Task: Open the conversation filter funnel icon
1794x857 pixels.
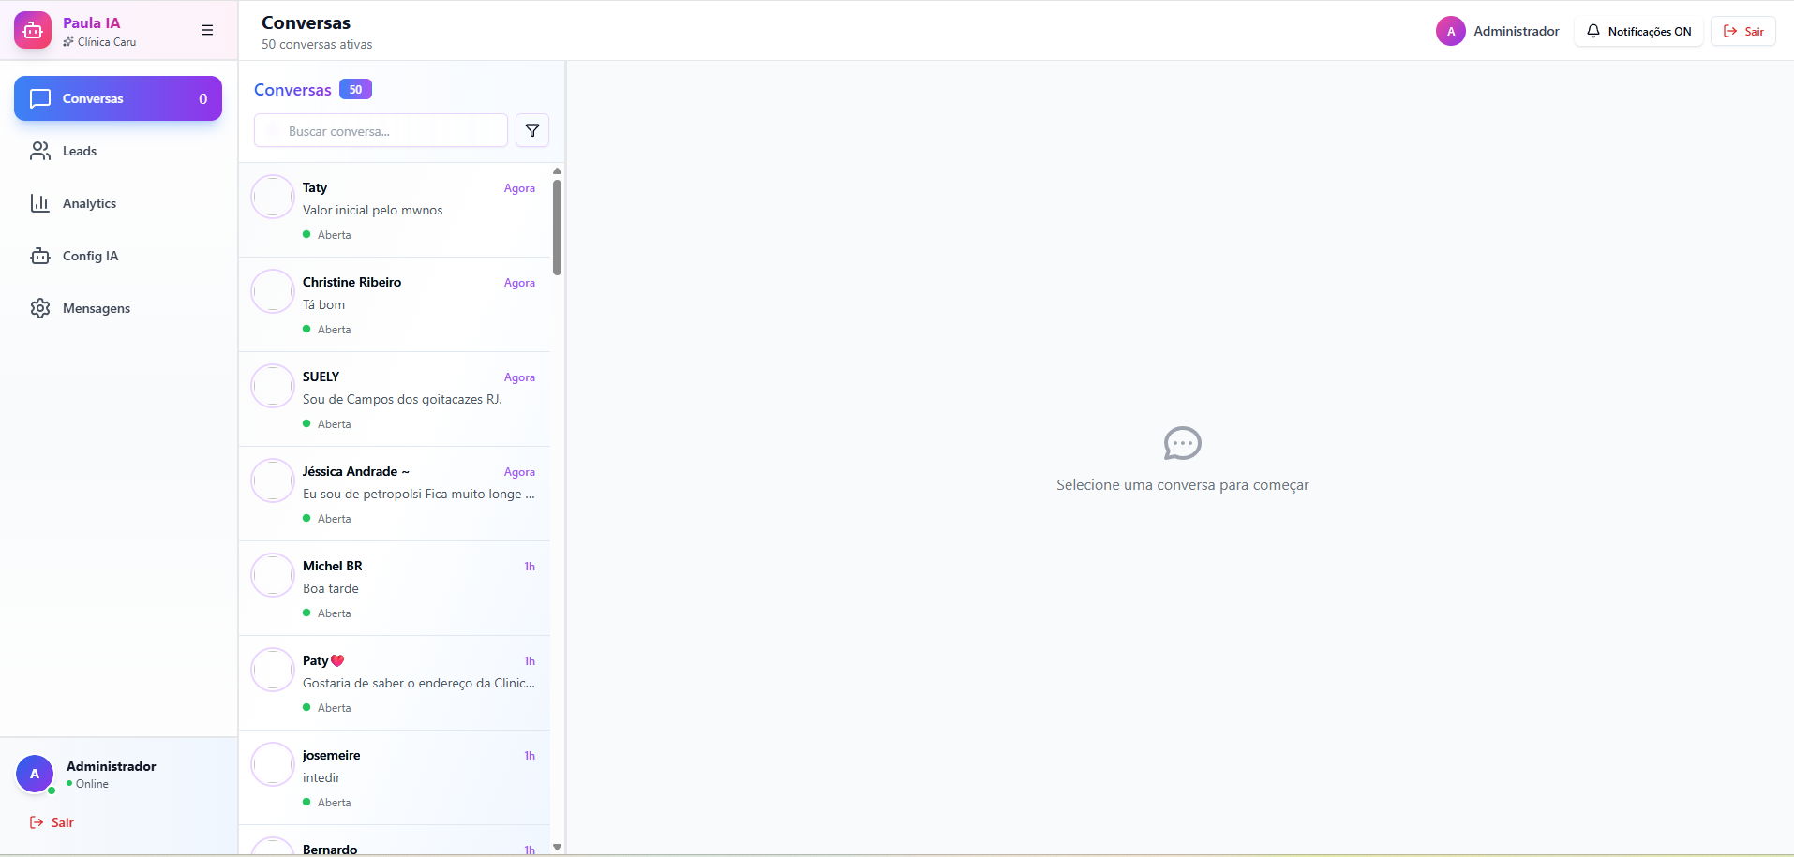Action: (532, 131)
